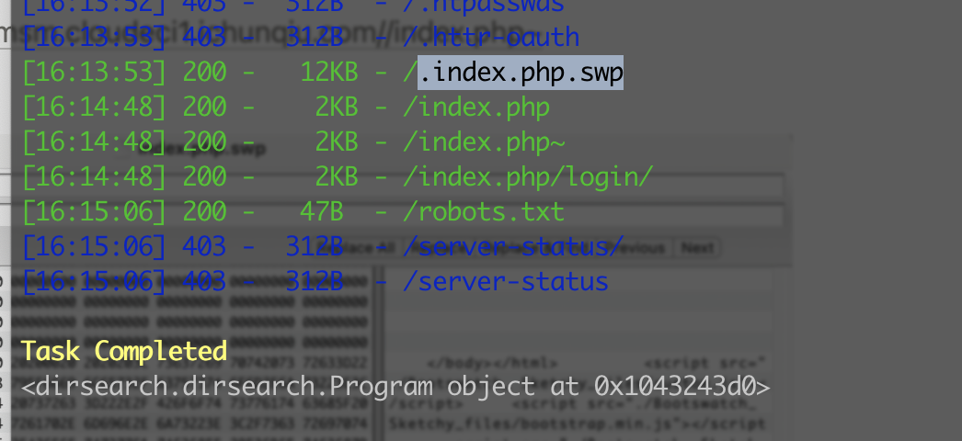Image resolution: width=962 pixels, height=441 pixels.
Task: Click the dirsearch Program object output line
Action: (x=395, y=386)
